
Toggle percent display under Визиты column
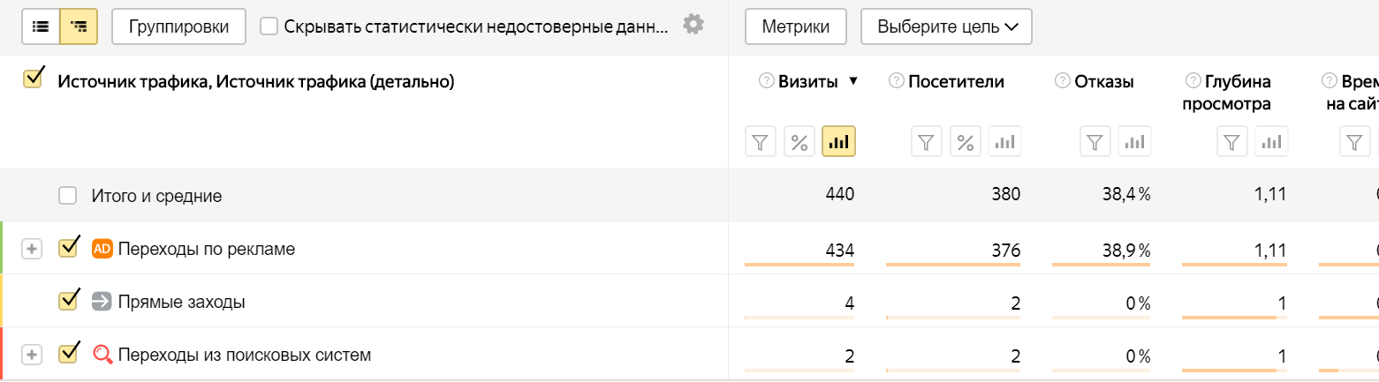click(x=800, y=141)
